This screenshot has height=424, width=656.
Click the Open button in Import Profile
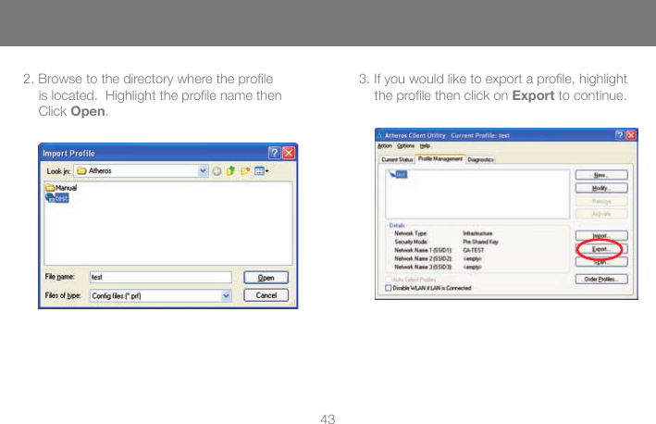pos(266,278)
